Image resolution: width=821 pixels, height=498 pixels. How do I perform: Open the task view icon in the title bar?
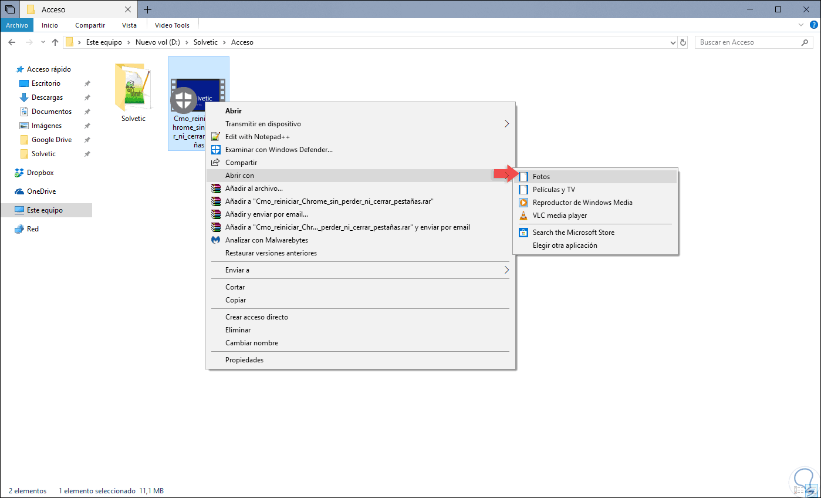coord(10,9)
